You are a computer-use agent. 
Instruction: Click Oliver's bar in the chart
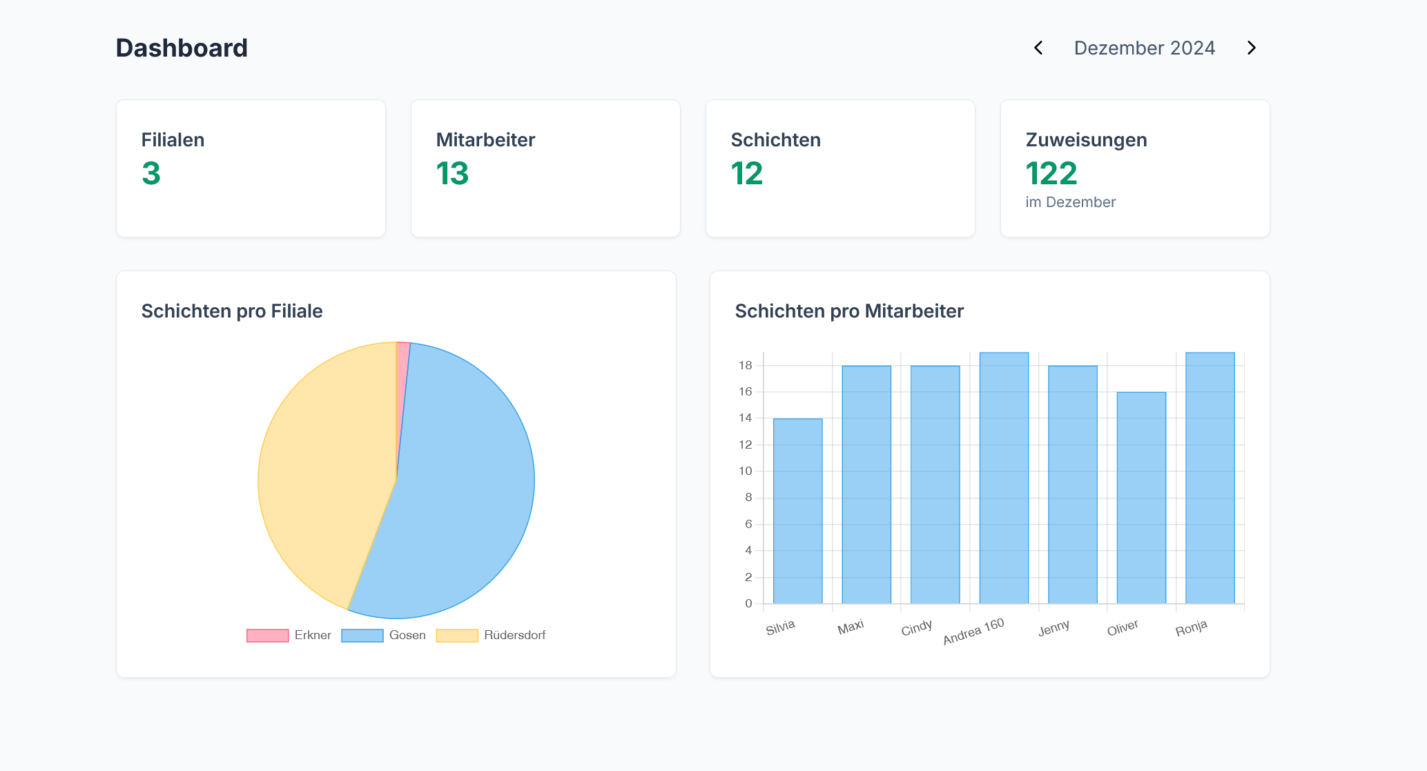click(1141, 498)
